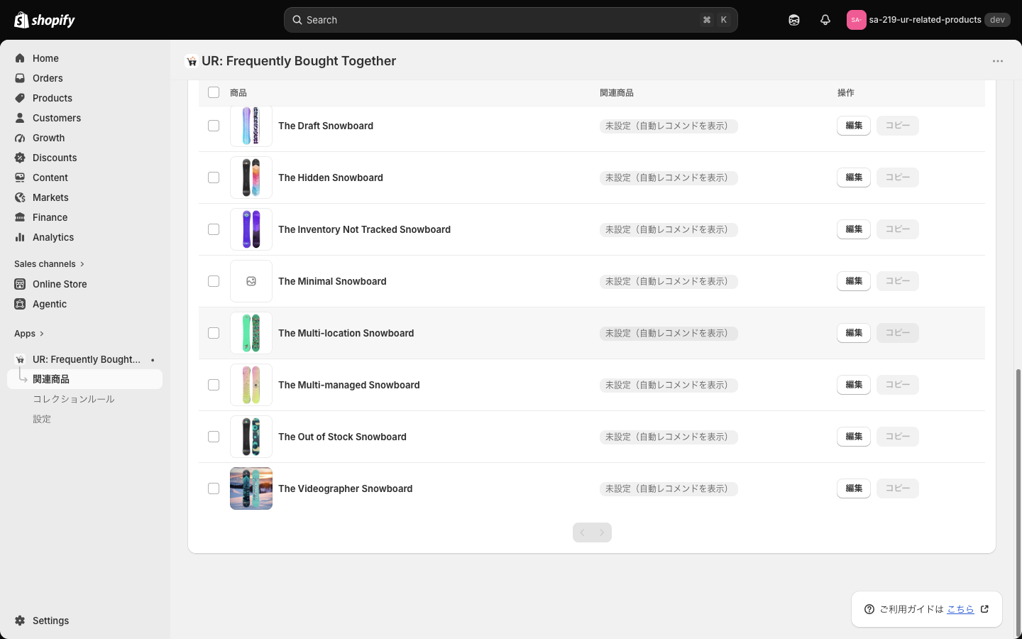Click the Shopify logo
Image resolution: width=1022 pixels, height=639 pixels.
pos(45,20)
